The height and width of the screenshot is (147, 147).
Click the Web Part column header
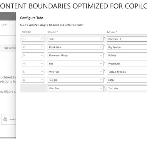52,32
